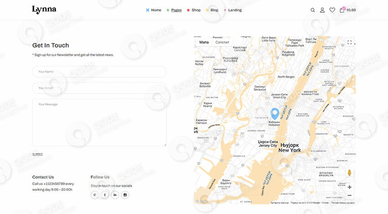Switch map to Сателит view
Viewport: 388px width, 214px height.
point(222,42)
